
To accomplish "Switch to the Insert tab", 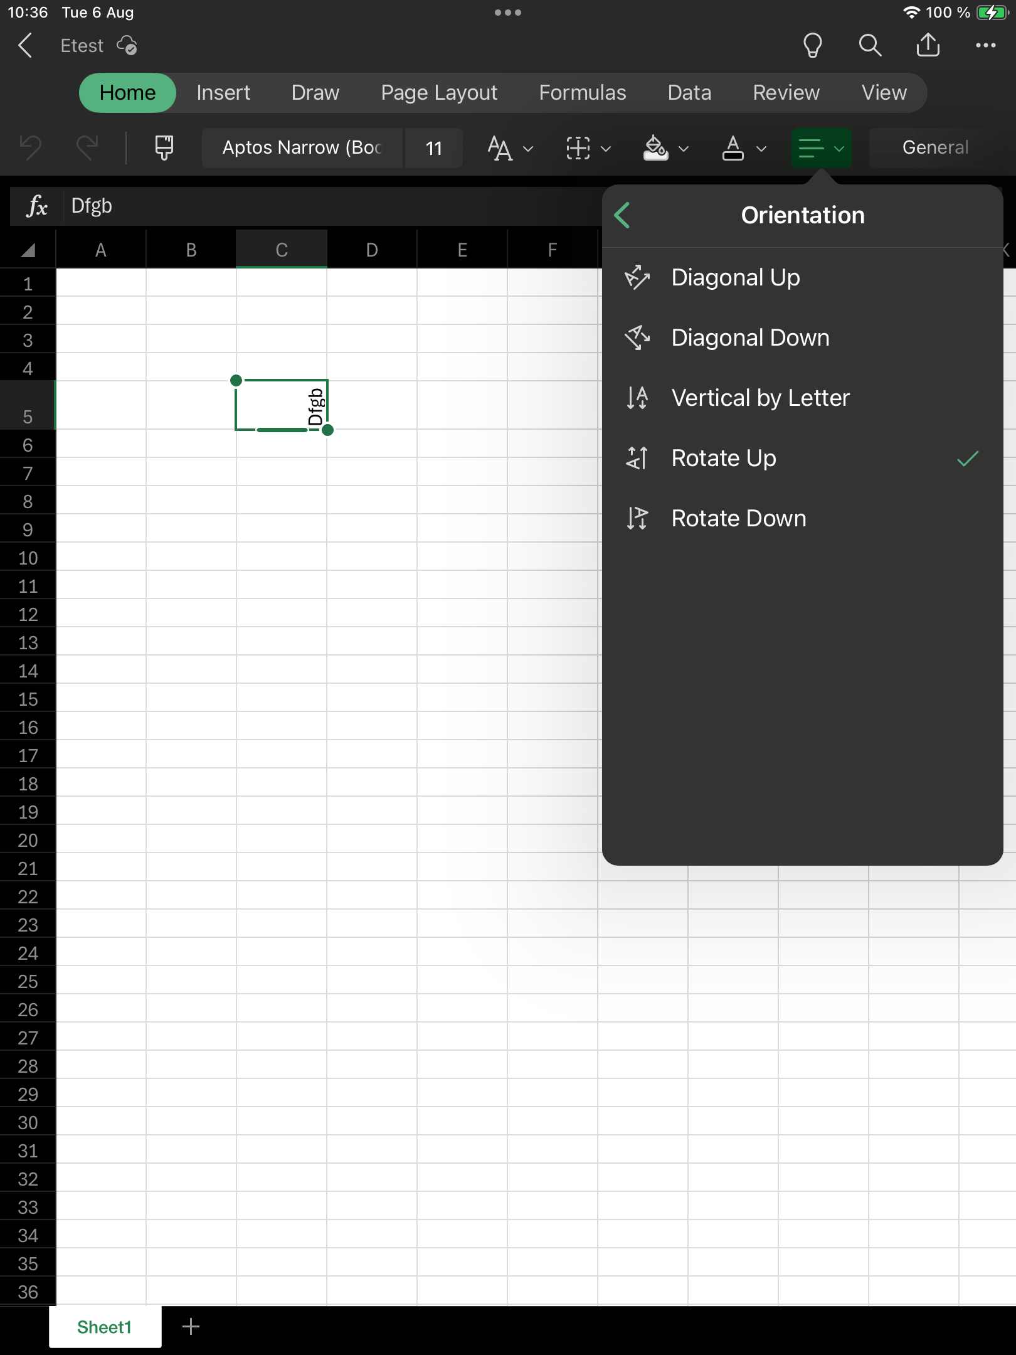I will tap(223, 93).
